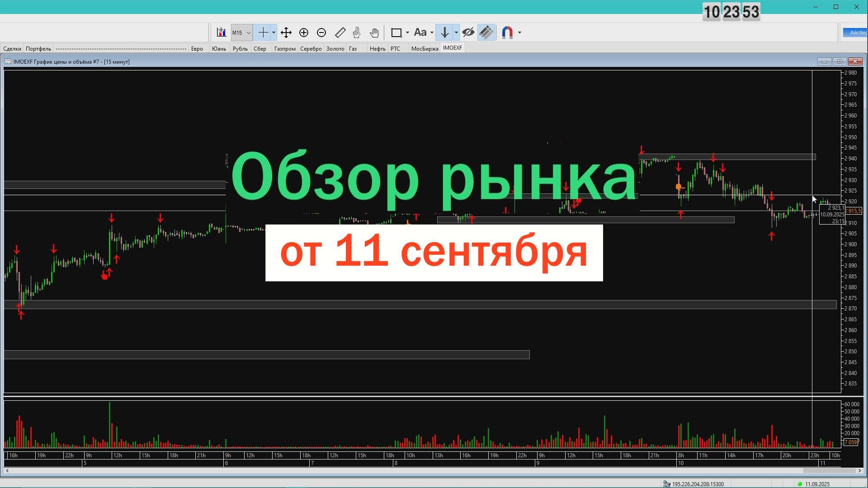Toggle hide drawings crossed-eye icon
The height and width of the screenshot is (488, 868).
pos(468,33)
